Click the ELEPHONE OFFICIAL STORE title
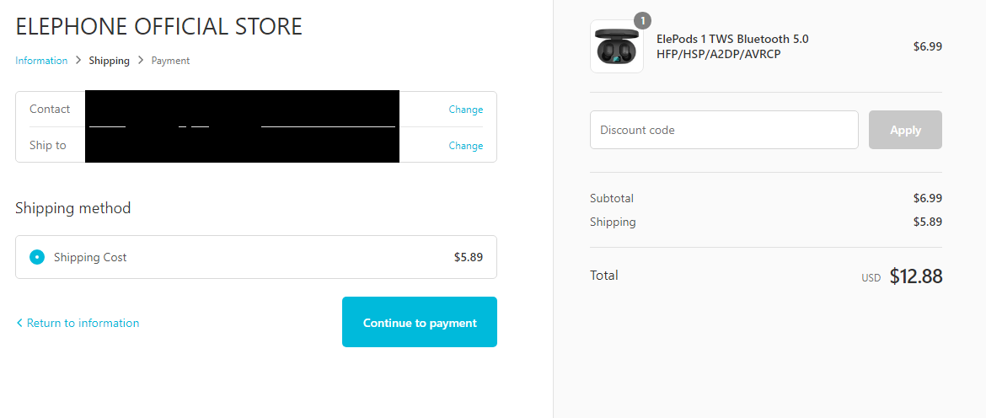Image resolution: width=986 pixels, height=418 pixels. click(159, 26)
